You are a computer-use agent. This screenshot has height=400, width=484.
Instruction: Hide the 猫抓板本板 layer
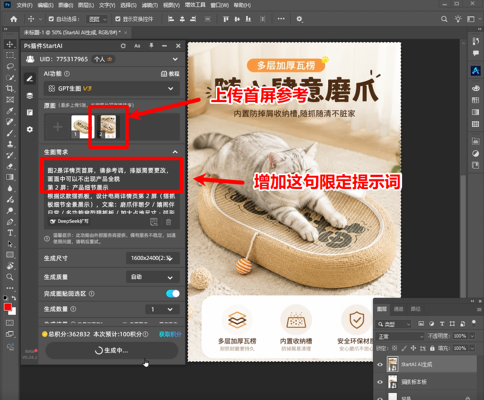click(380, 382)
